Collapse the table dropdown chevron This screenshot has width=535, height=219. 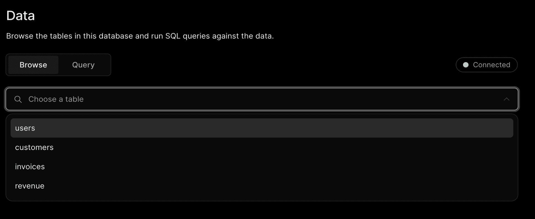pos(506,99)
